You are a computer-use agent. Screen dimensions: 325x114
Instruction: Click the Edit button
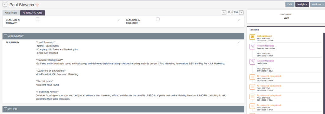[290, 4]
